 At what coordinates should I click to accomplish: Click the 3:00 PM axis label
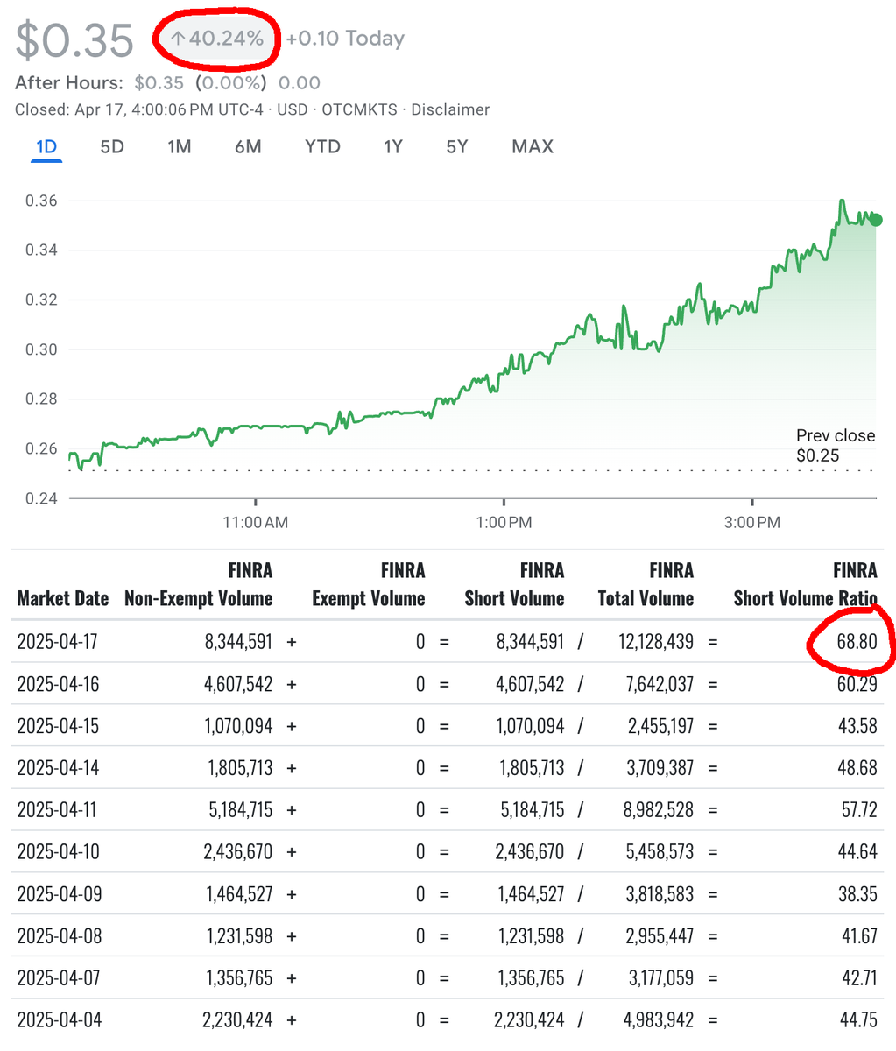coord(752,523)
